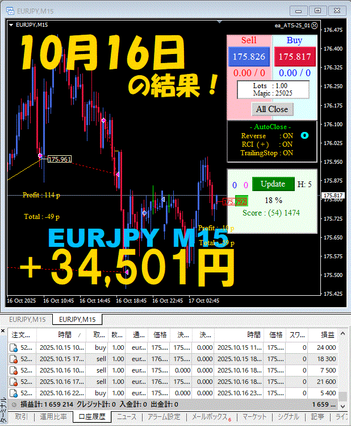Click the buy order icon at 24 000

[14, 348]
